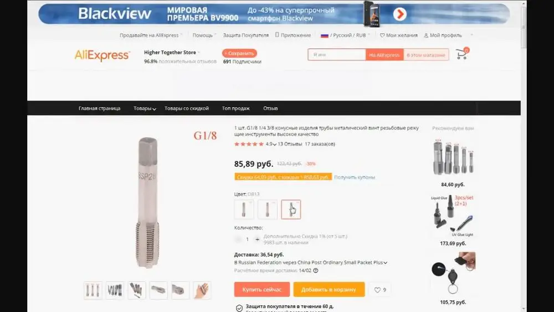The image size is (554, 312).
Task: Select the third highlighted color variant
Action: (291, 209)
